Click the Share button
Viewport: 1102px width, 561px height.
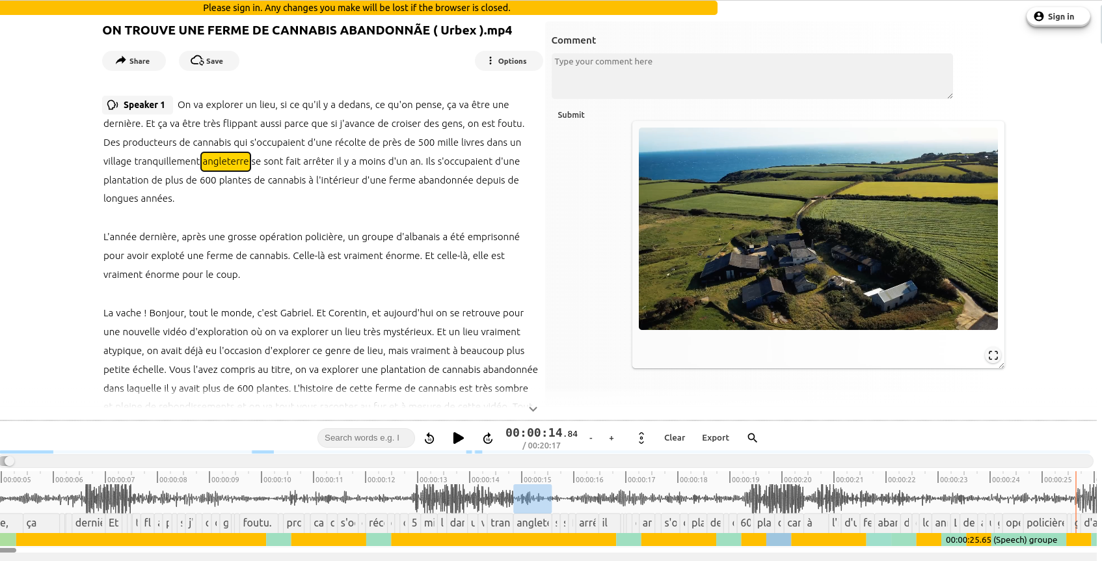point(133,61)
